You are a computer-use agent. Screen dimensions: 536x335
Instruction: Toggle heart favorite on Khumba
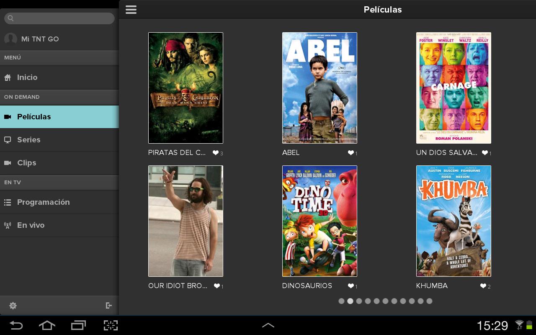tap(483, 286)
